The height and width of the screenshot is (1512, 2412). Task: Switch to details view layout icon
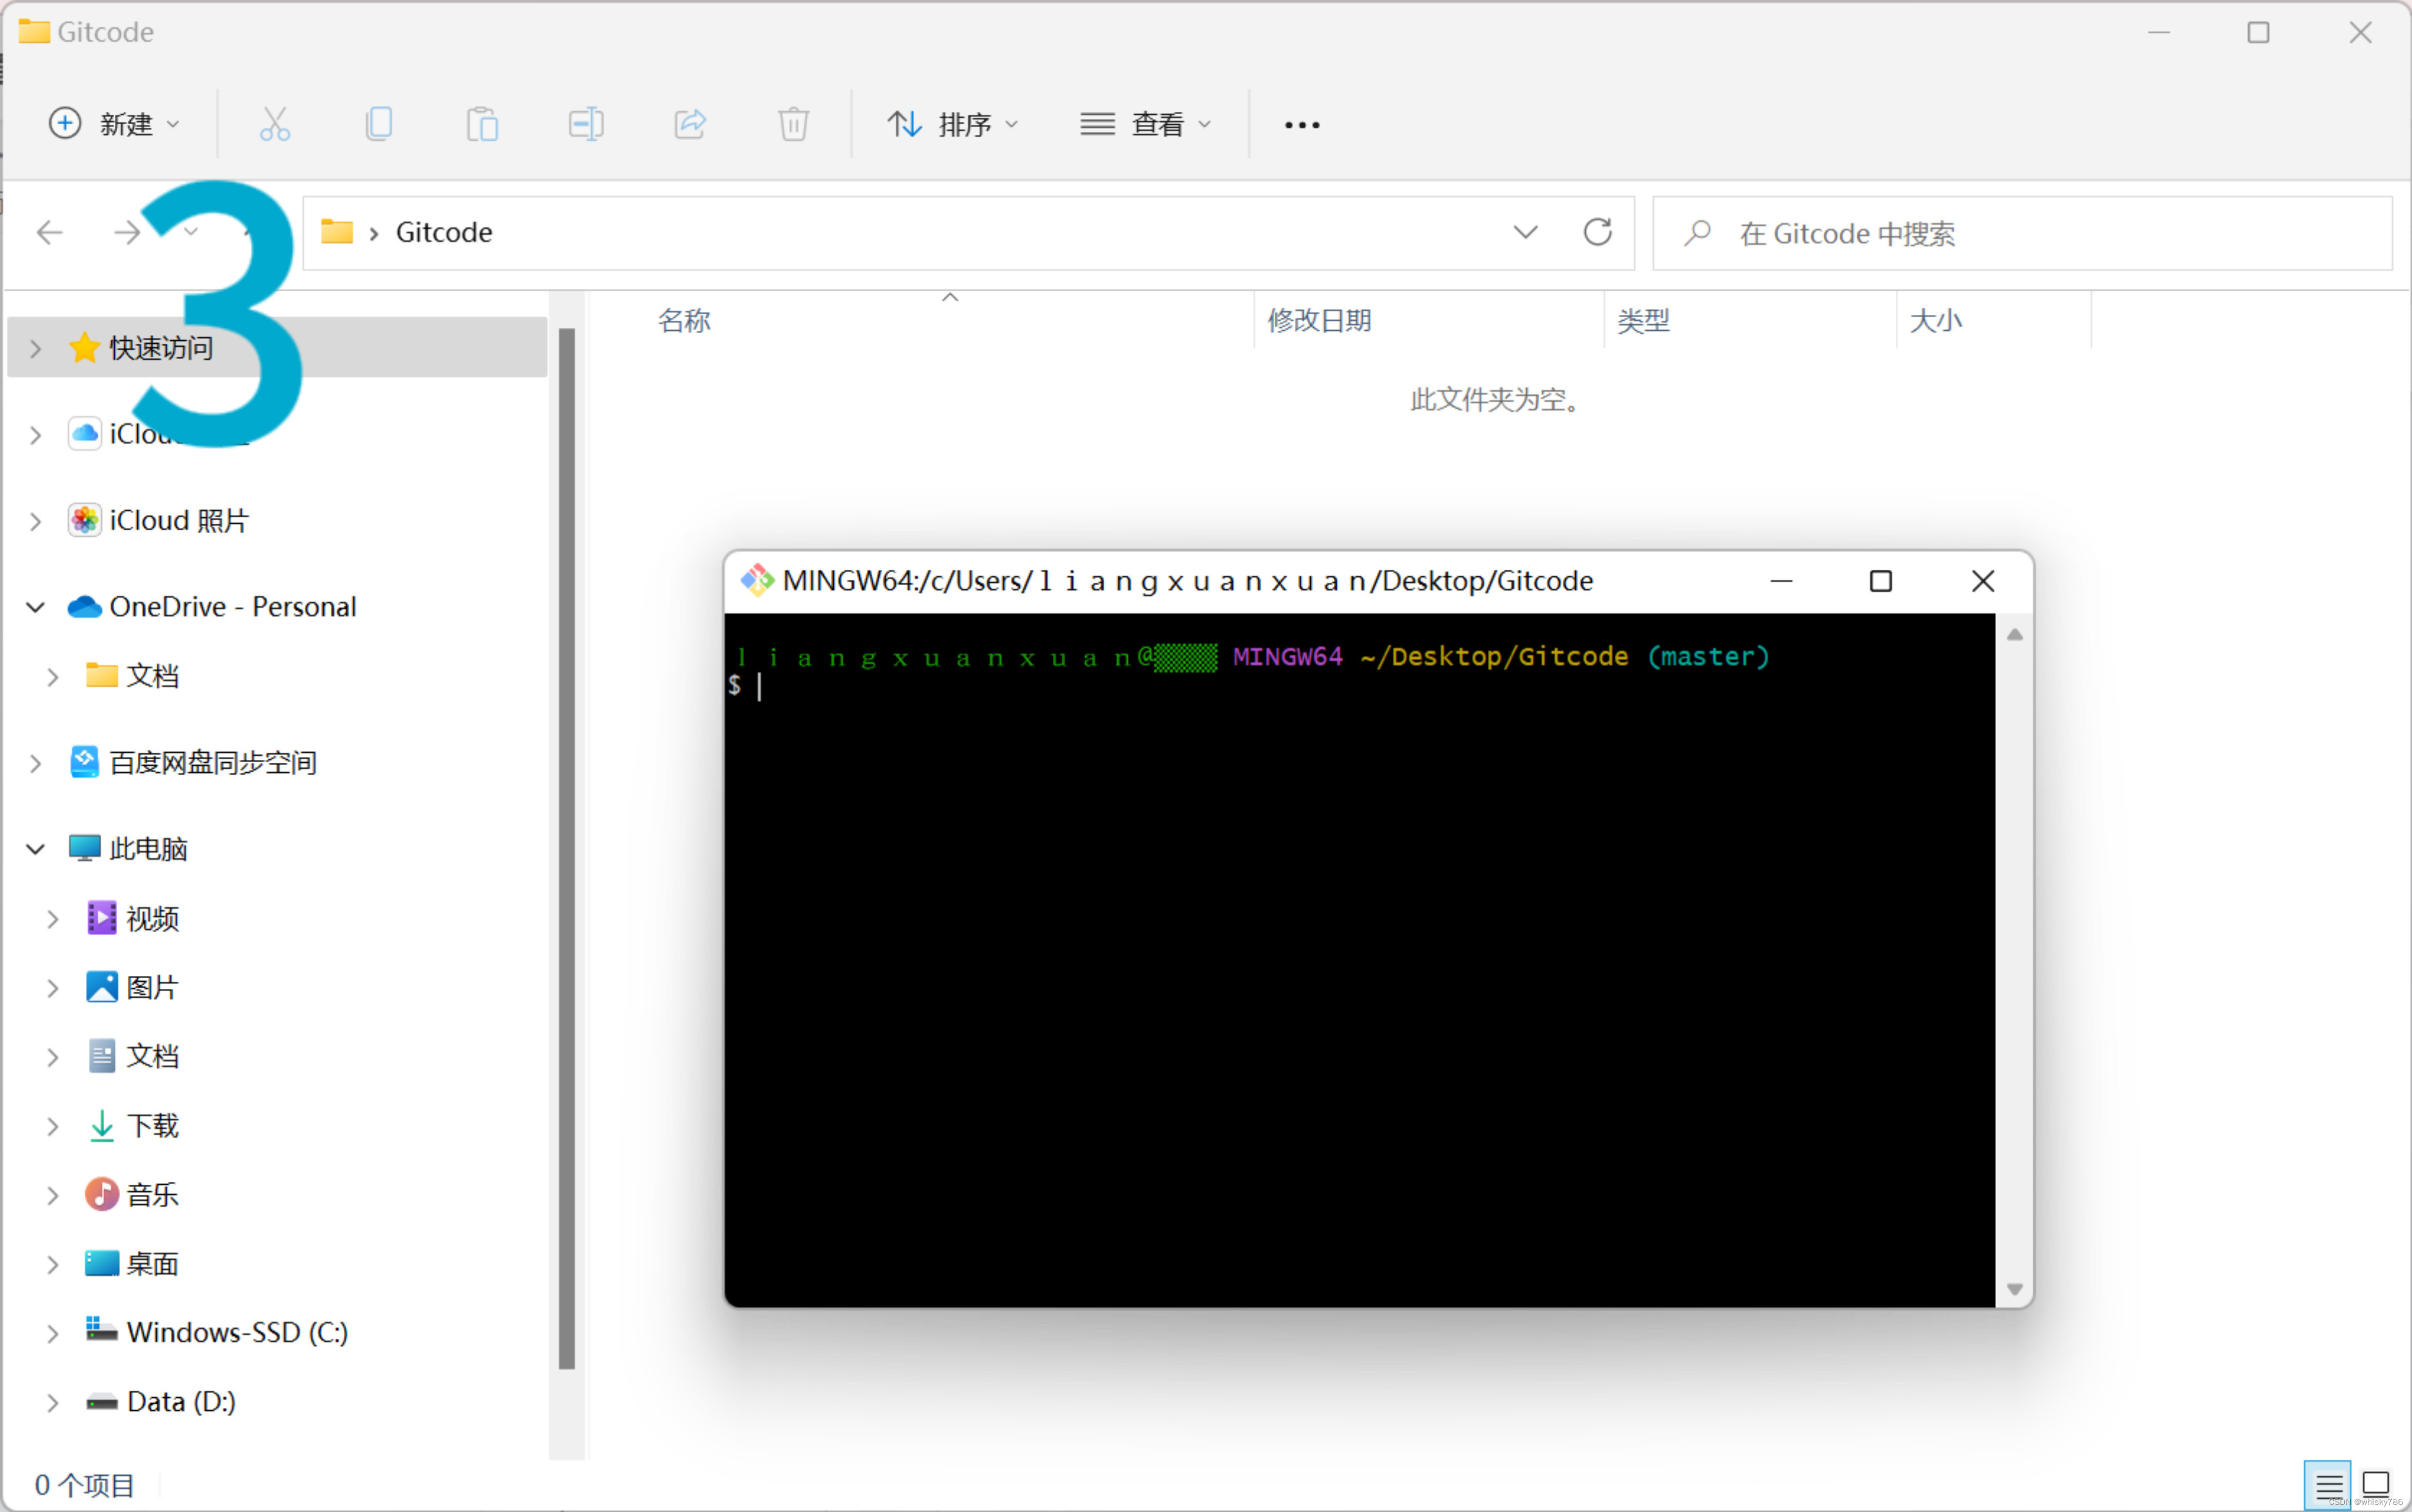(2327, 1485)
